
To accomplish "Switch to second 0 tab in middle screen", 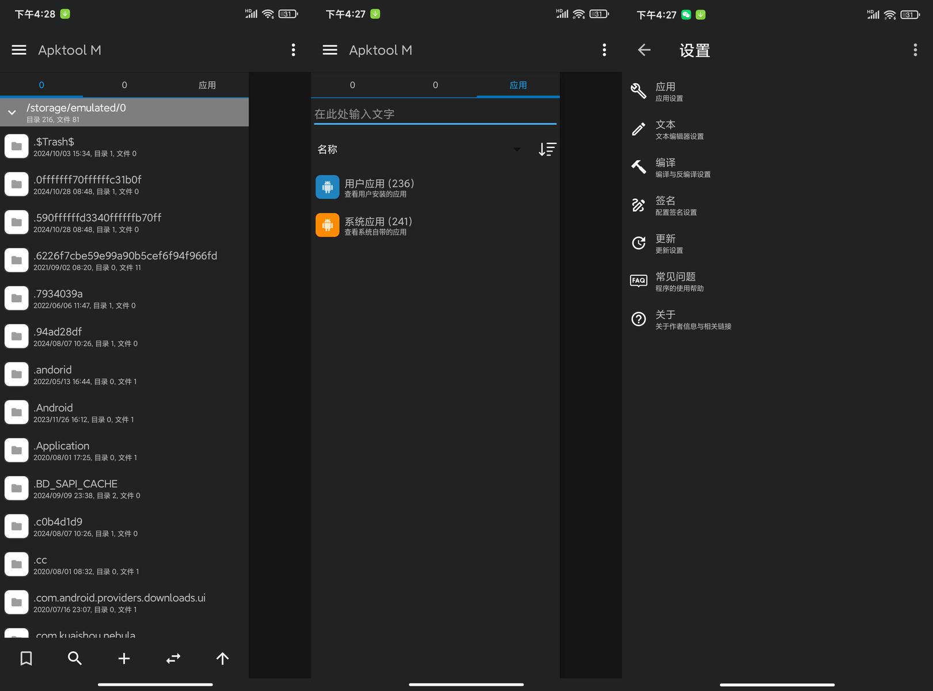I will point(435,85).
